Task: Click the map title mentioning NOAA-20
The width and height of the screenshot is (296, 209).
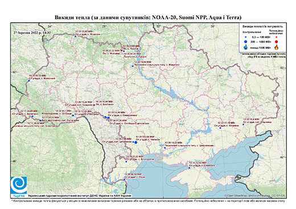Action: pos(148,18)
